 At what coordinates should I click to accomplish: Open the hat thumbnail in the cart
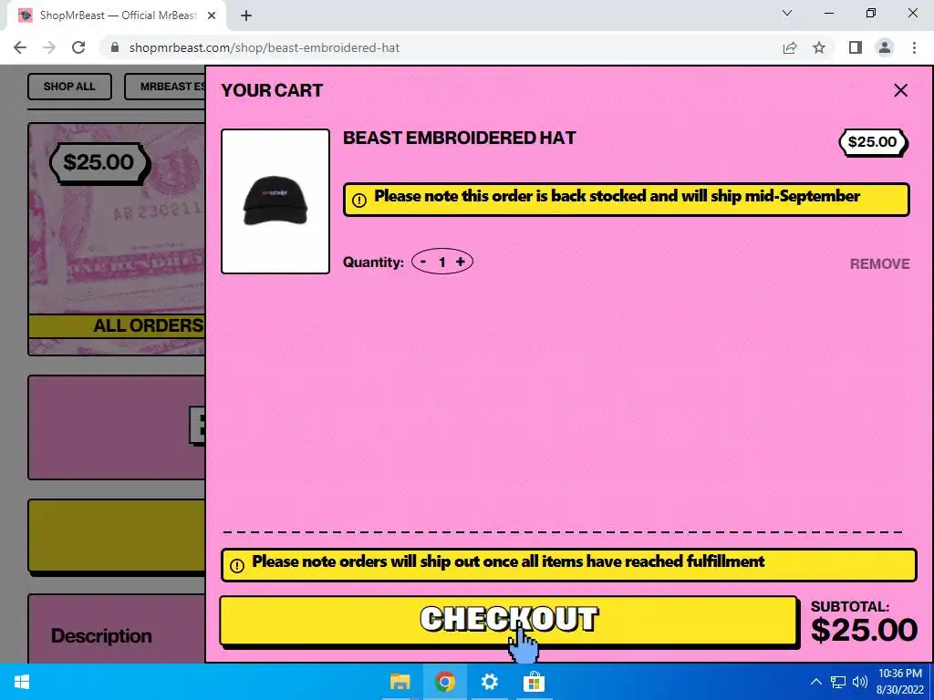[x=275, y=201]
